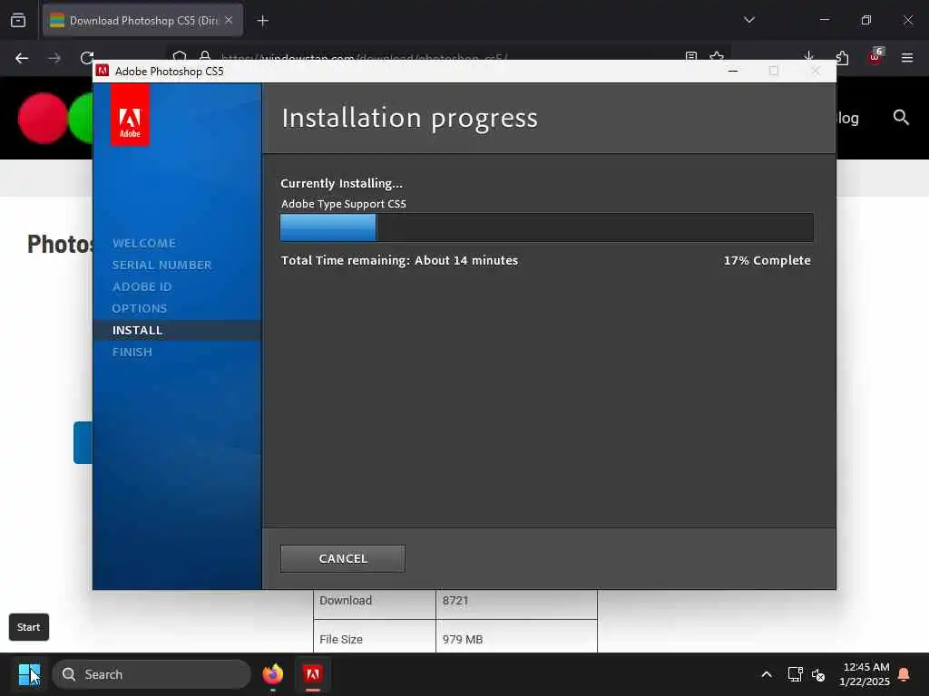This screenshot has width=929, height=696.
Task: Open the notifications bell icon
Action: point(905,674)
